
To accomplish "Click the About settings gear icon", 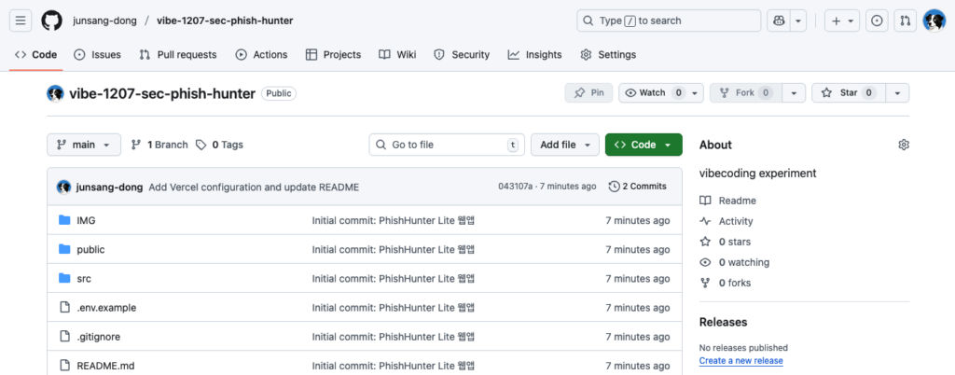I will (x=903, y=145).
